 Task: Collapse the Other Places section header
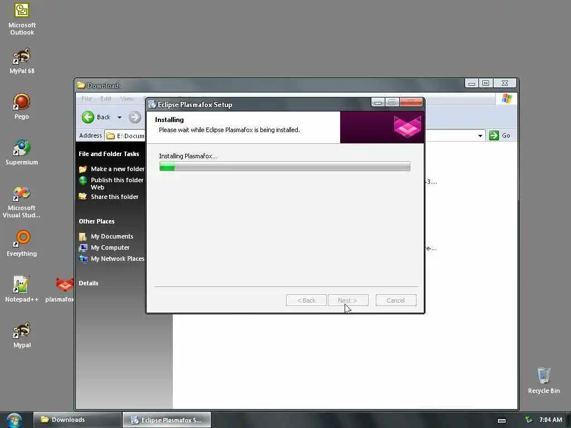[x=96, y=221]
